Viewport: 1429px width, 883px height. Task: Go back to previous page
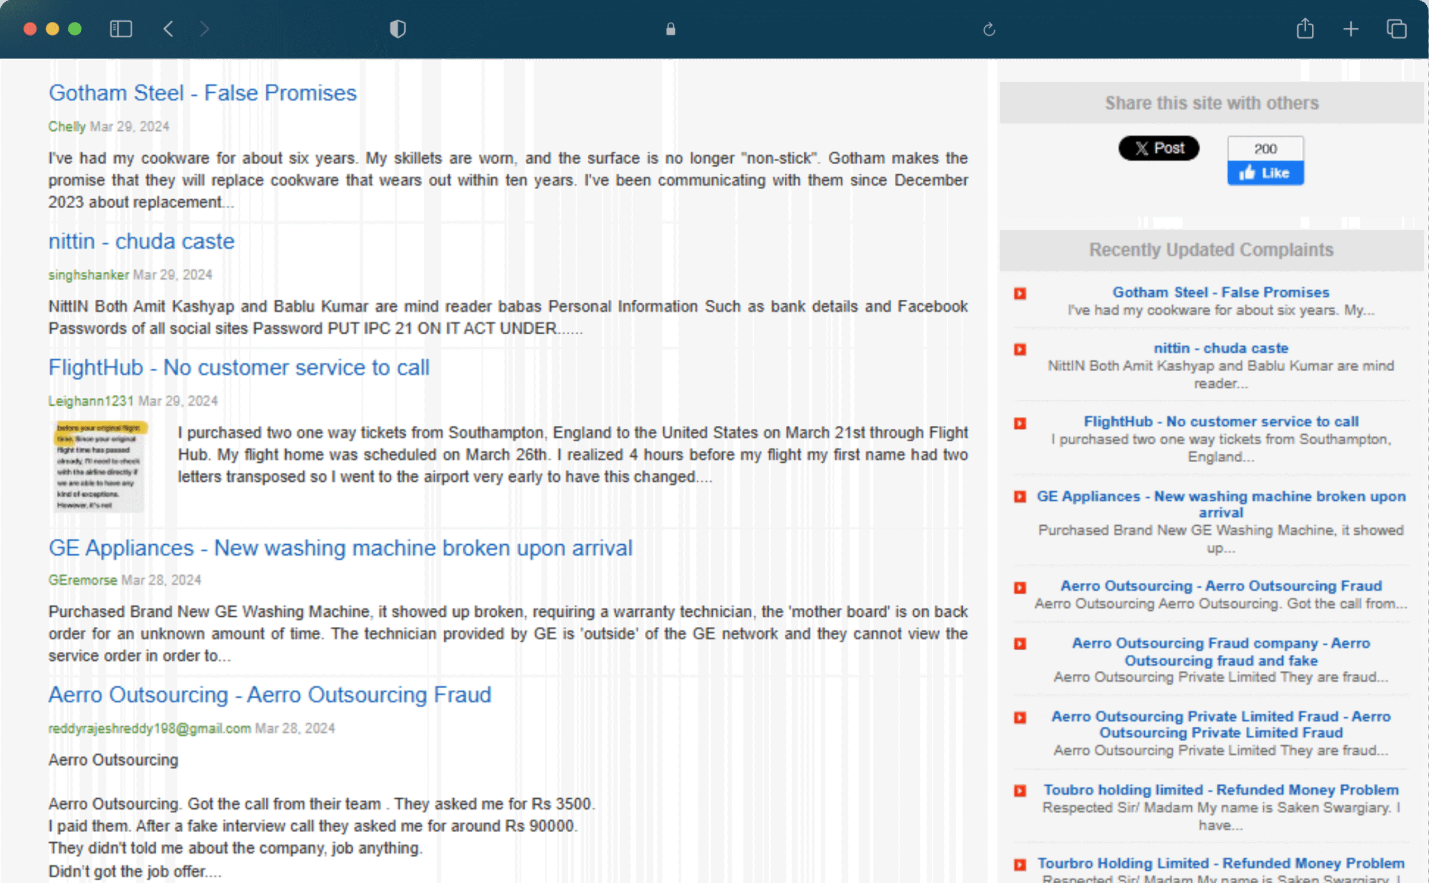click(168, 28)
